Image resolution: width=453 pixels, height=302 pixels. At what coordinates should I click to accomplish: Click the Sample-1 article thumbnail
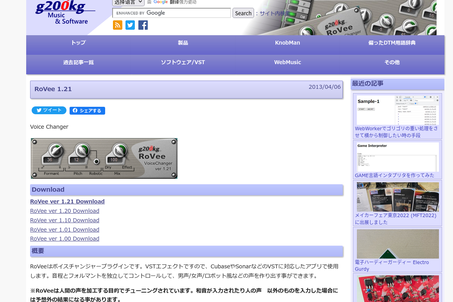(x=397, y=110)
